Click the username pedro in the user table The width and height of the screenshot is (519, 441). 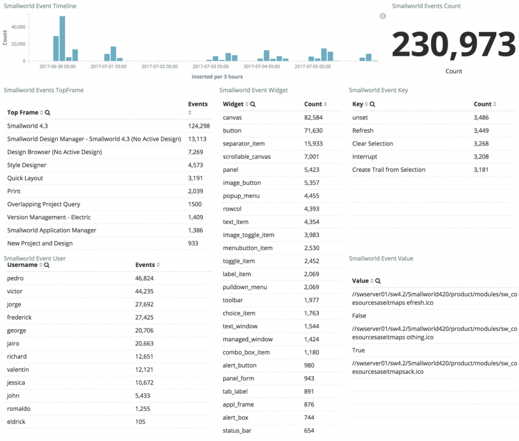pyautogui.click(x=15, y=278)
